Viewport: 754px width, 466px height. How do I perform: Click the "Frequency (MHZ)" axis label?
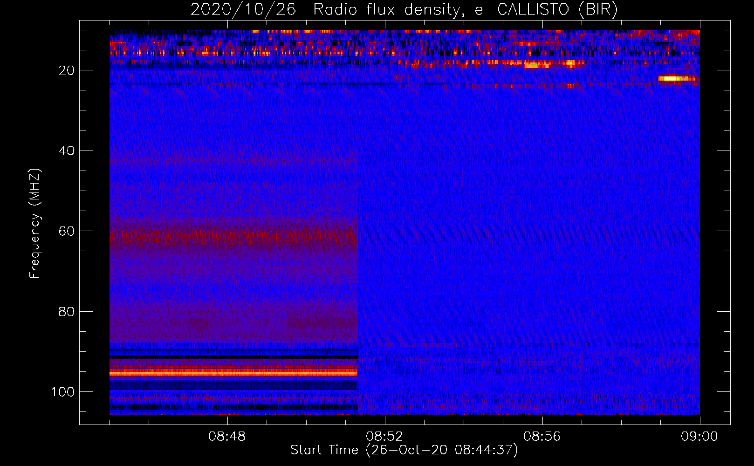[x=35, y=224]
